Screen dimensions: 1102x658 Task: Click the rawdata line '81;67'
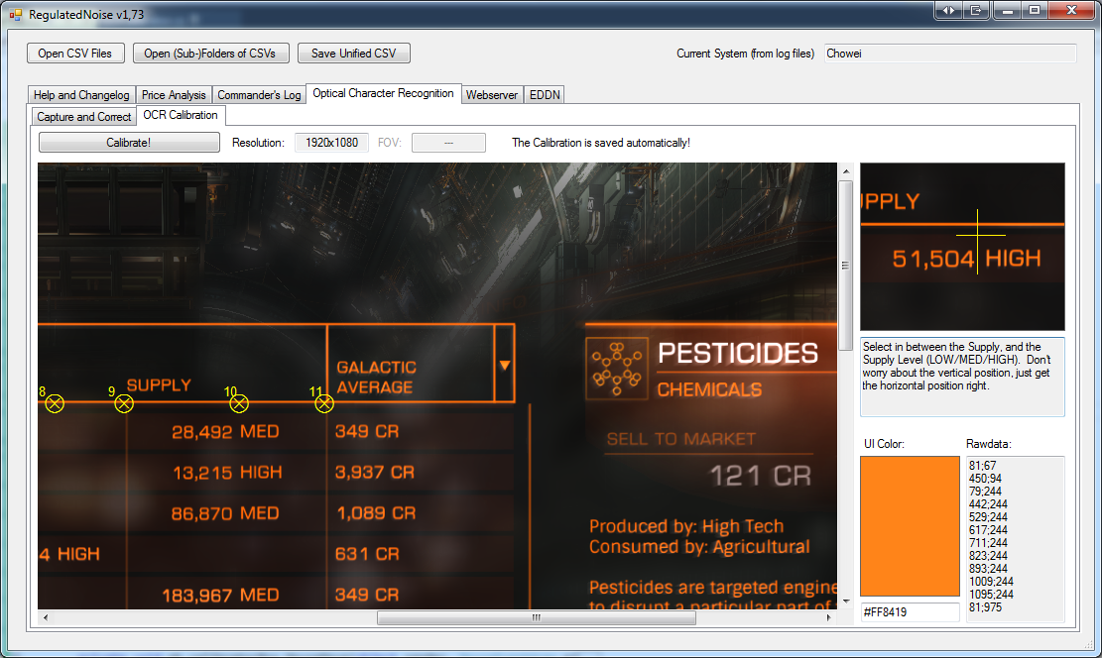pos(983,466)
